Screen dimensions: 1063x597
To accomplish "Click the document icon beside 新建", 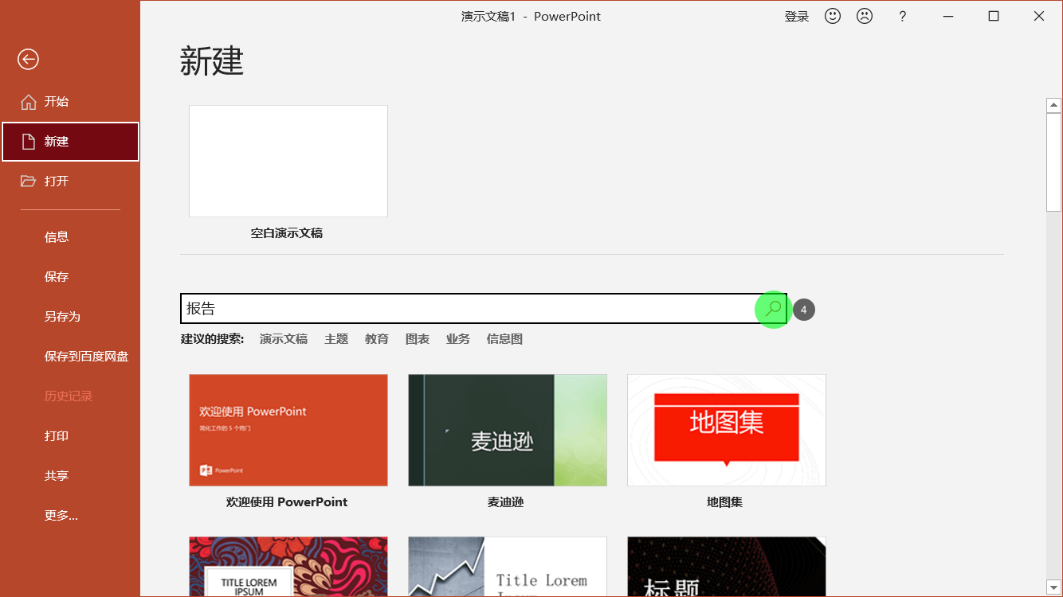I will (x=29, y=142).
